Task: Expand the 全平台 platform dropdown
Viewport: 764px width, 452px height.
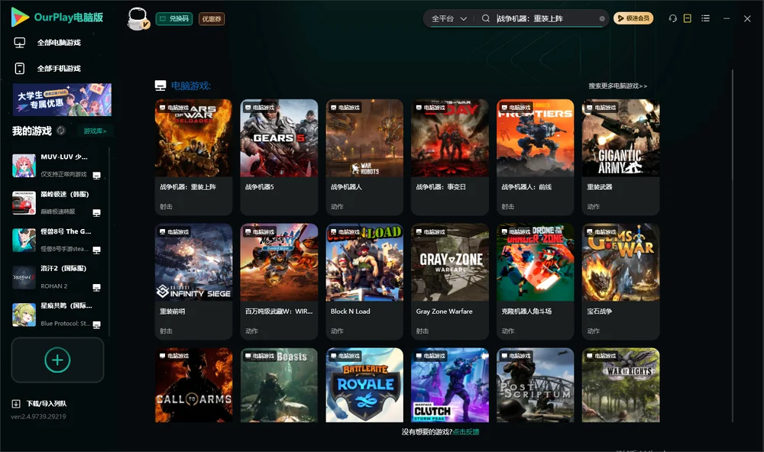Action: [448, 18]
